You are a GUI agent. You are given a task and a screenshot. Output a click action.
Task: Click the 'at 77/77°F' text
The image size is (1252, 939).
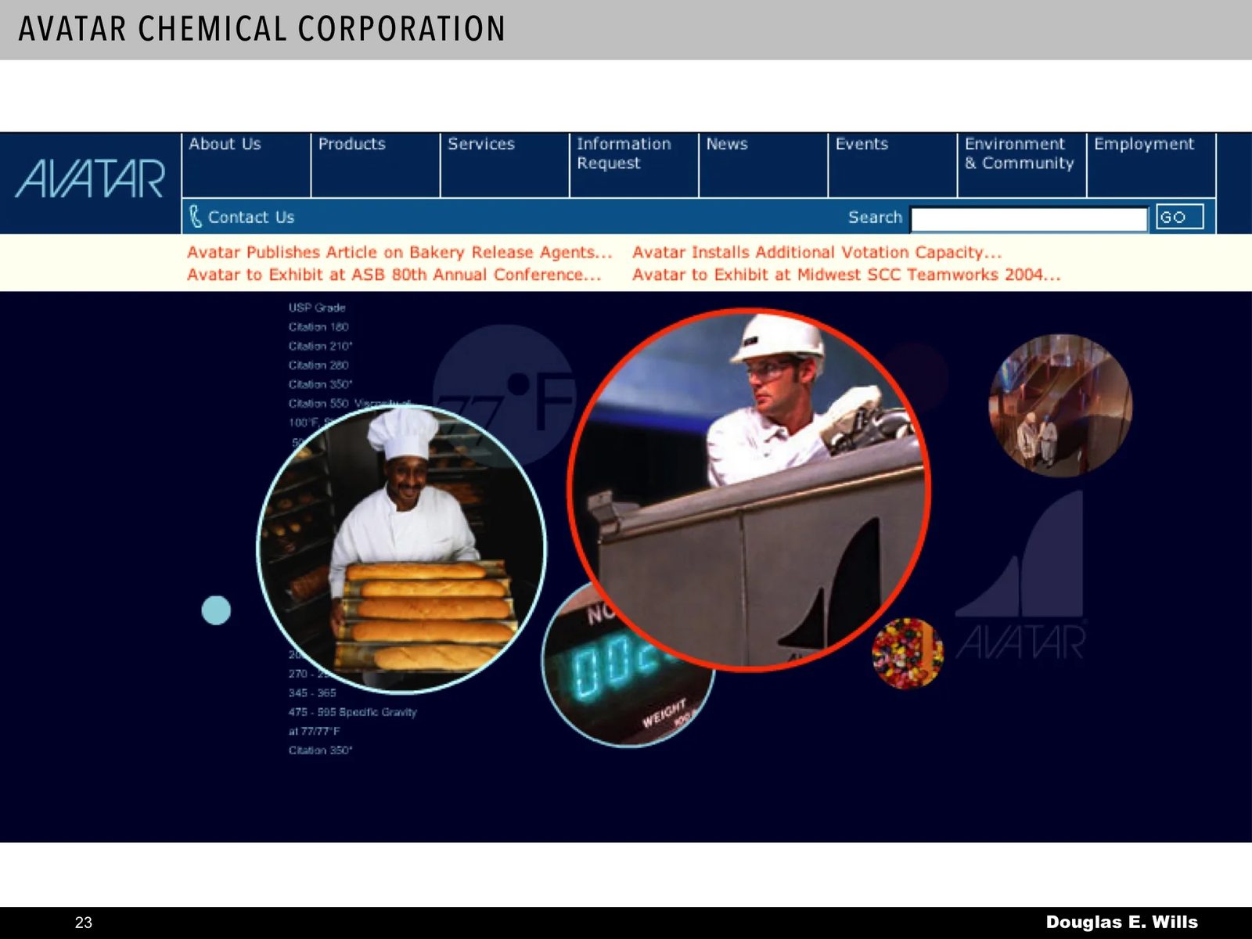(314, 731)
